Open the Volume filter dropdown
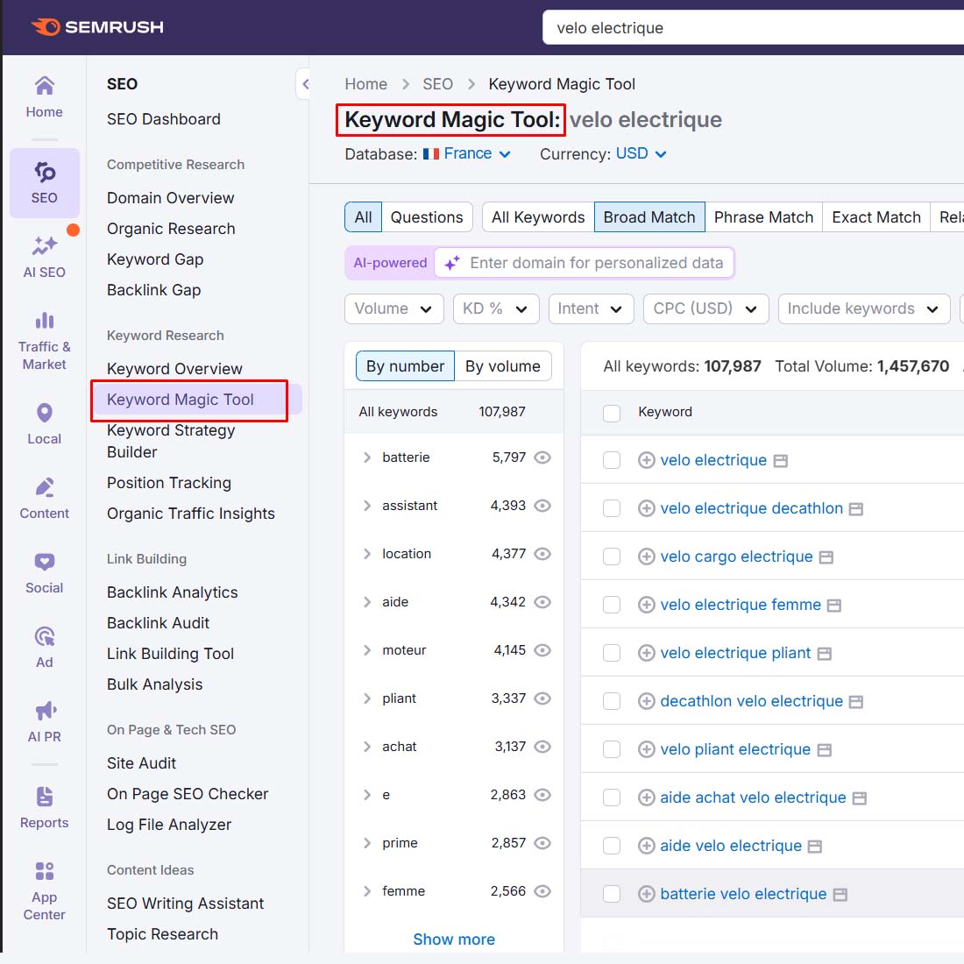964x964 pixels. pyautogui.click(x=393, y=308)
